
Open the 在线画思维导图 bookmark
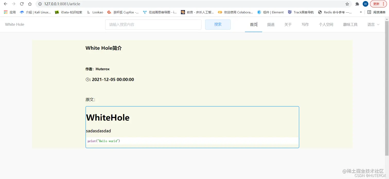click(160, 12)
